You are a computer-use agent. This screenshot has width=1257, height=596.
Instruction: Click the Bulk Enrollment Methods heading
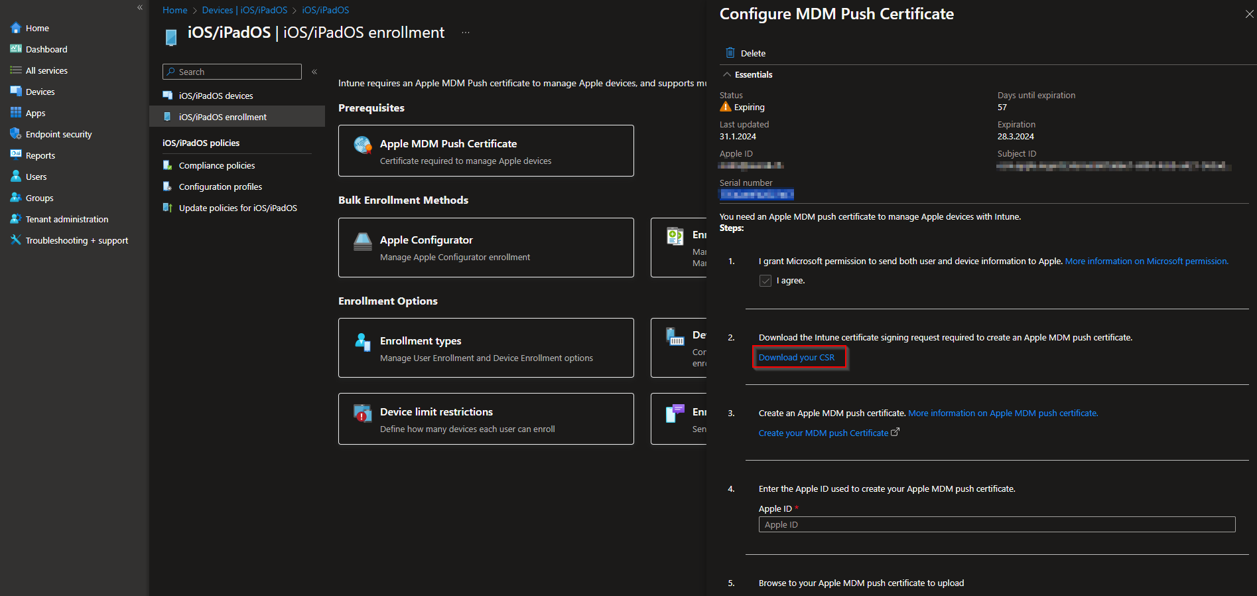point(403,200)
